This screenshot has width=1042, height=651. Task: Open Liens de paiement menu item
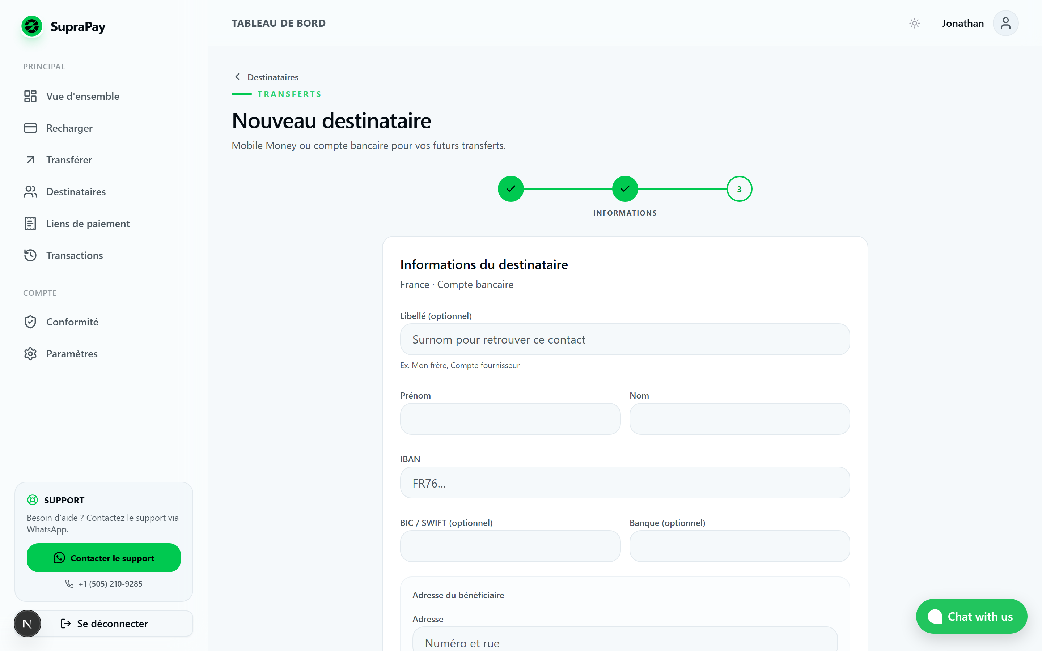pos(104,224)
